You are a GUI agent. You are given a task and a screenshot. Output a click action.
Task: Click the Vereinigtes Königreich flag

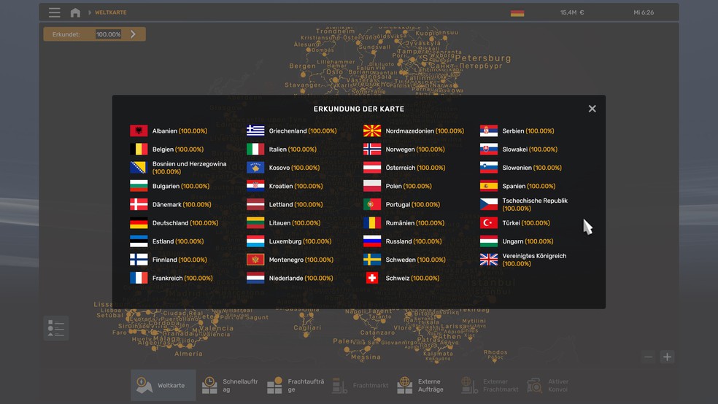[x=489, y=260]
